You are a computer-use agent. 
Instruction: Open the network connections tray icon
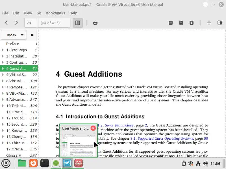coord(198,164)
